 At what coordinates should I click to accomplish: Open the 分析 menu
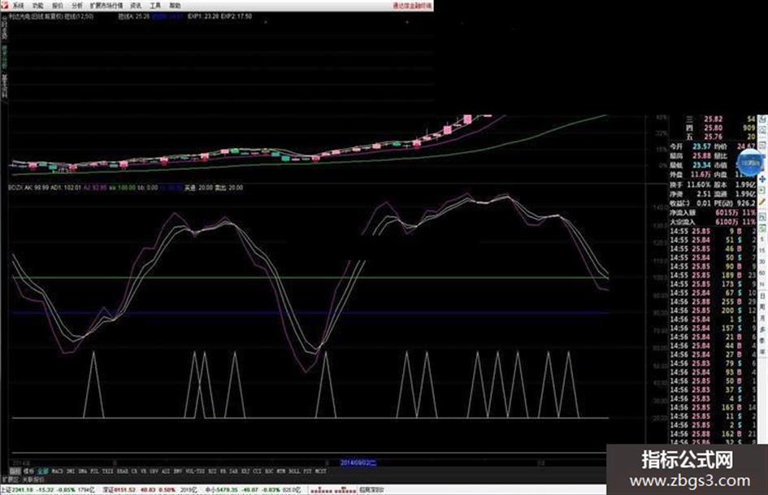(77, 6)
